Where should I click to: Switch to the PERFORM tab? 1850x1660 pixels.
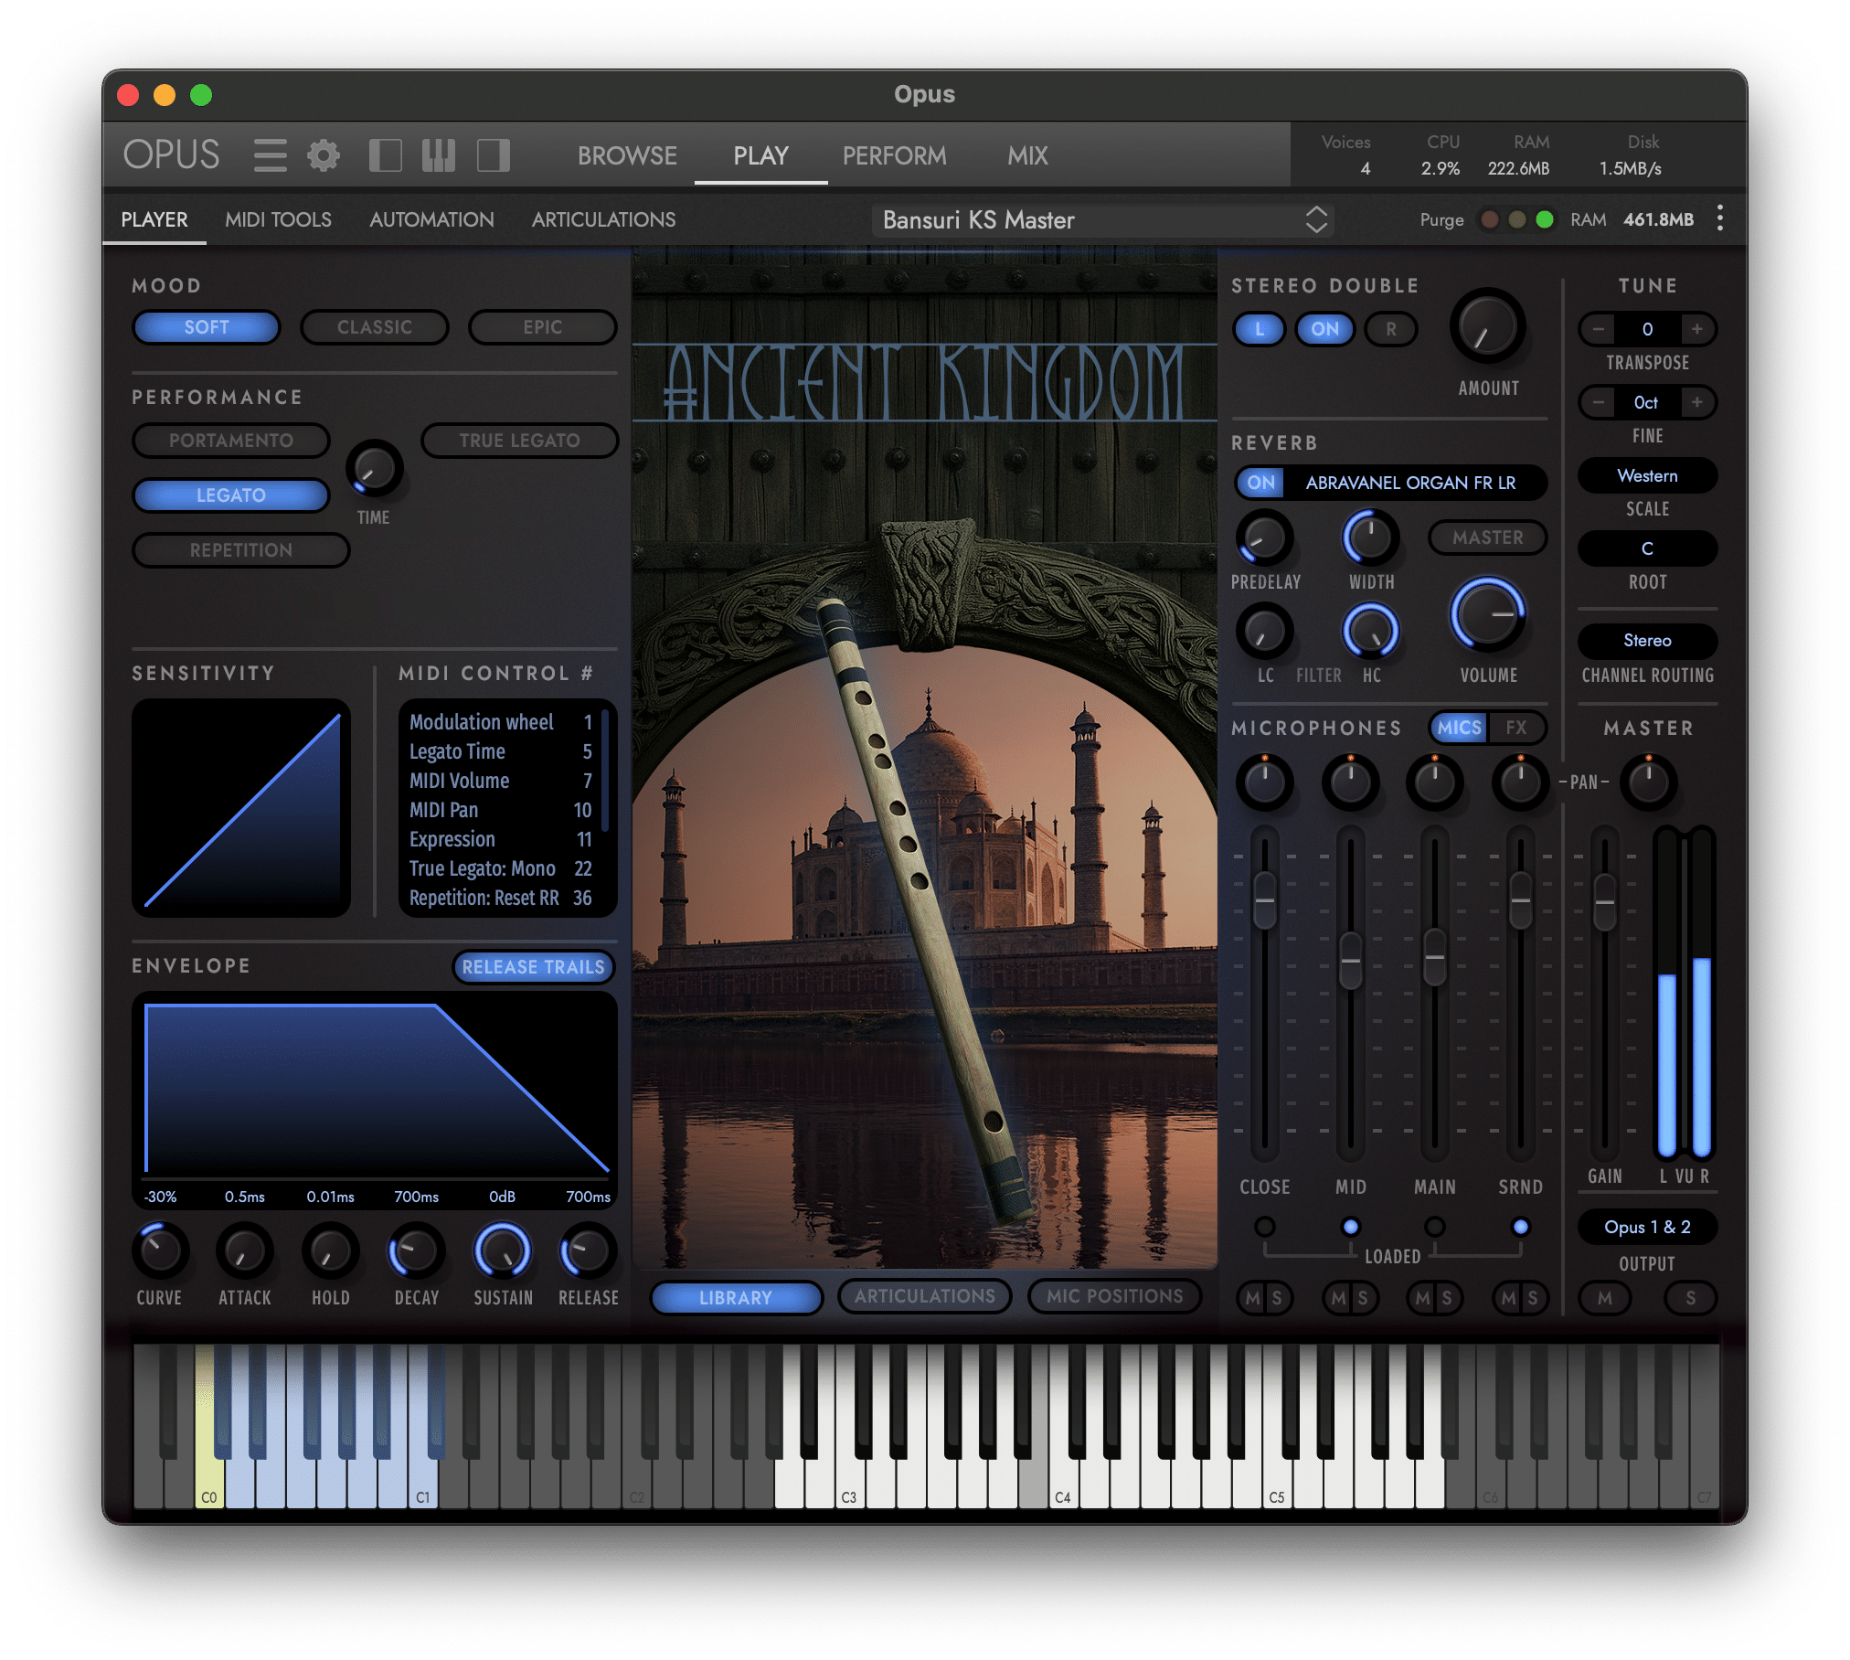894,156
